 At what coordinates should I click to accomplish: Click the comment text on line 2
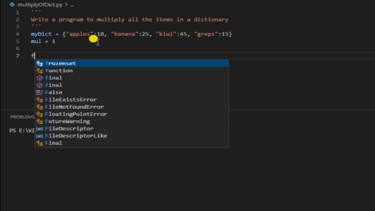129,19
